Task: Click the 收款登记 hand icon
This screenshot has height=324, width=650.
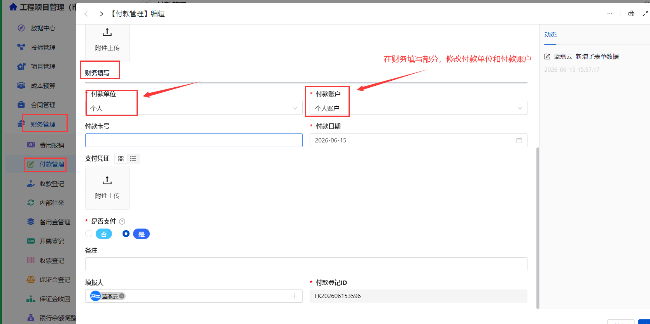Action: coord(31,184)
